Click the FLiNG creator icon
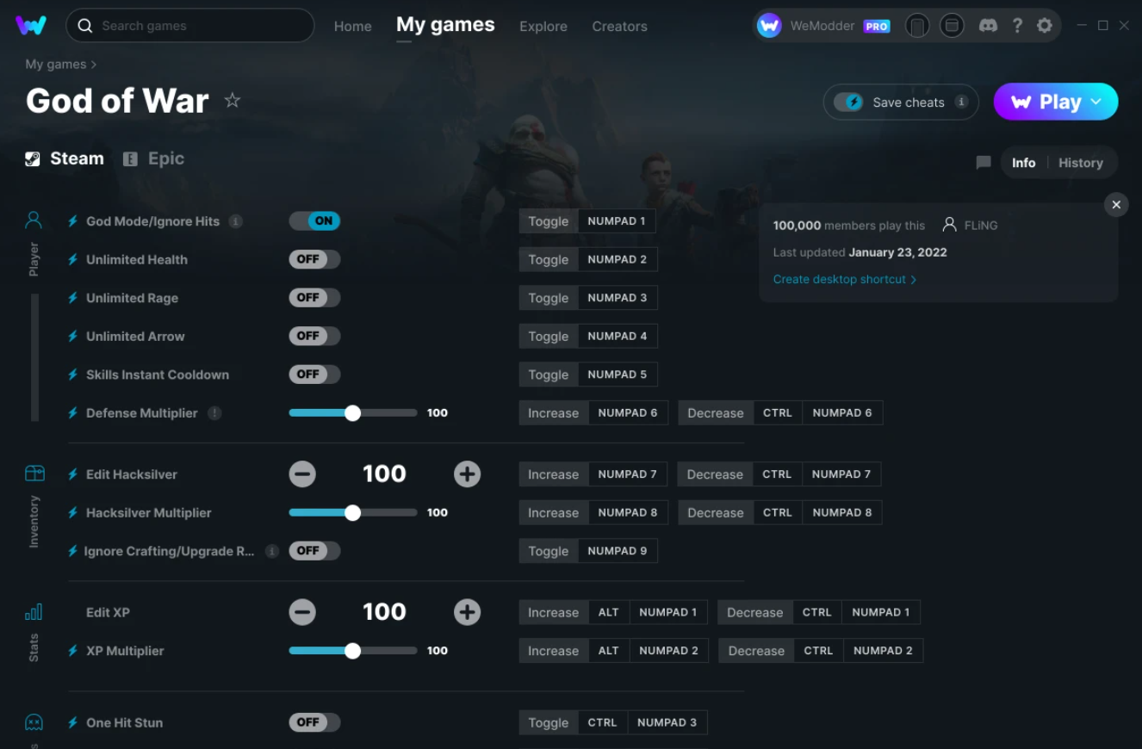Screen dimensions: 1142x749 point(949,225)
